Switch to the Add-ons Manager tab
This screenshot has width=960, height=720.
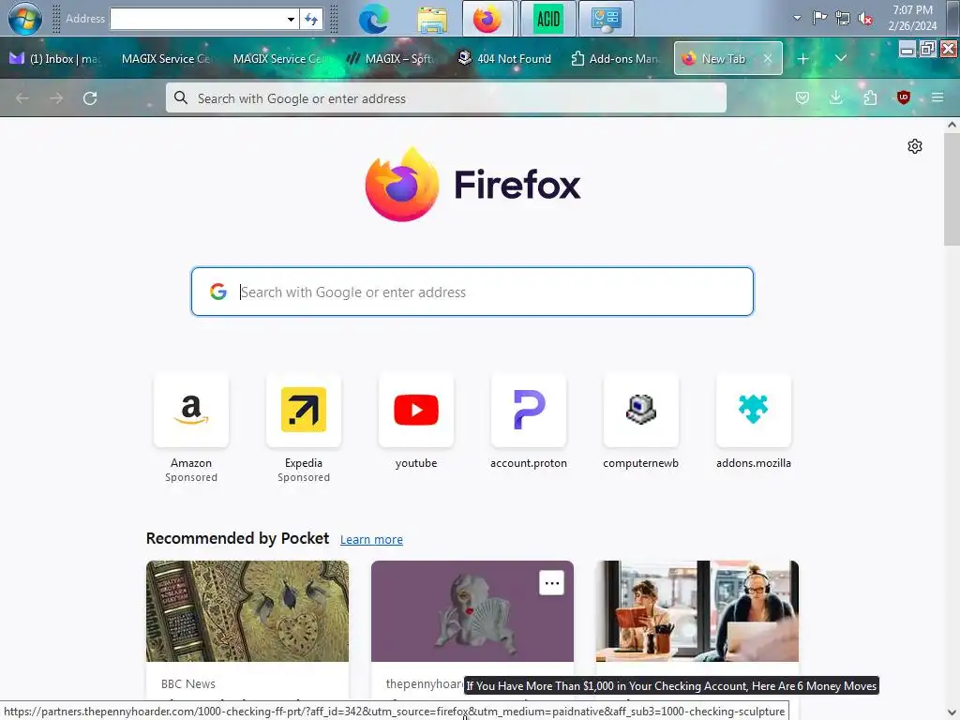click(x=615, y=59)
